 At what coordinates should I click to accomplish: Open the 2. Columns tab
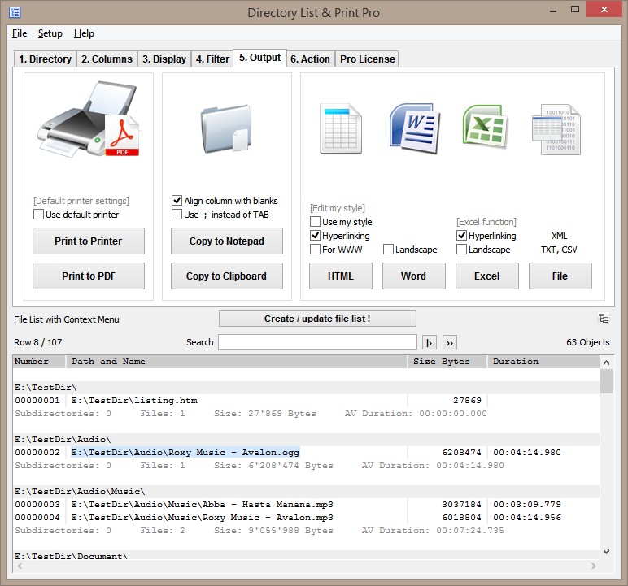coord(107,59)
